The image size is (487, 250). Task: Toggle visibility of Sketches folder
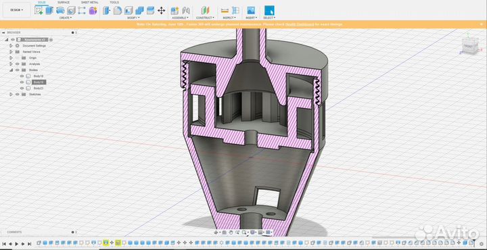tap(18, 95)
